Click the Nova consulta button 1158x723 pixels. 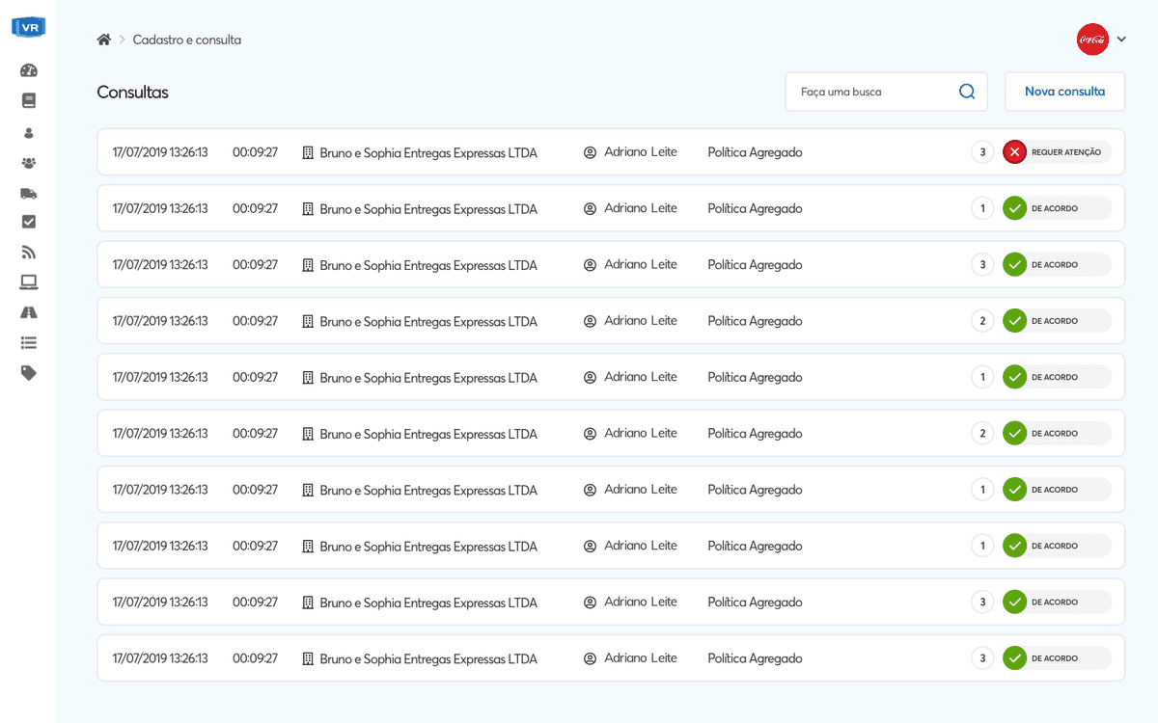(x=1064, y=92)
